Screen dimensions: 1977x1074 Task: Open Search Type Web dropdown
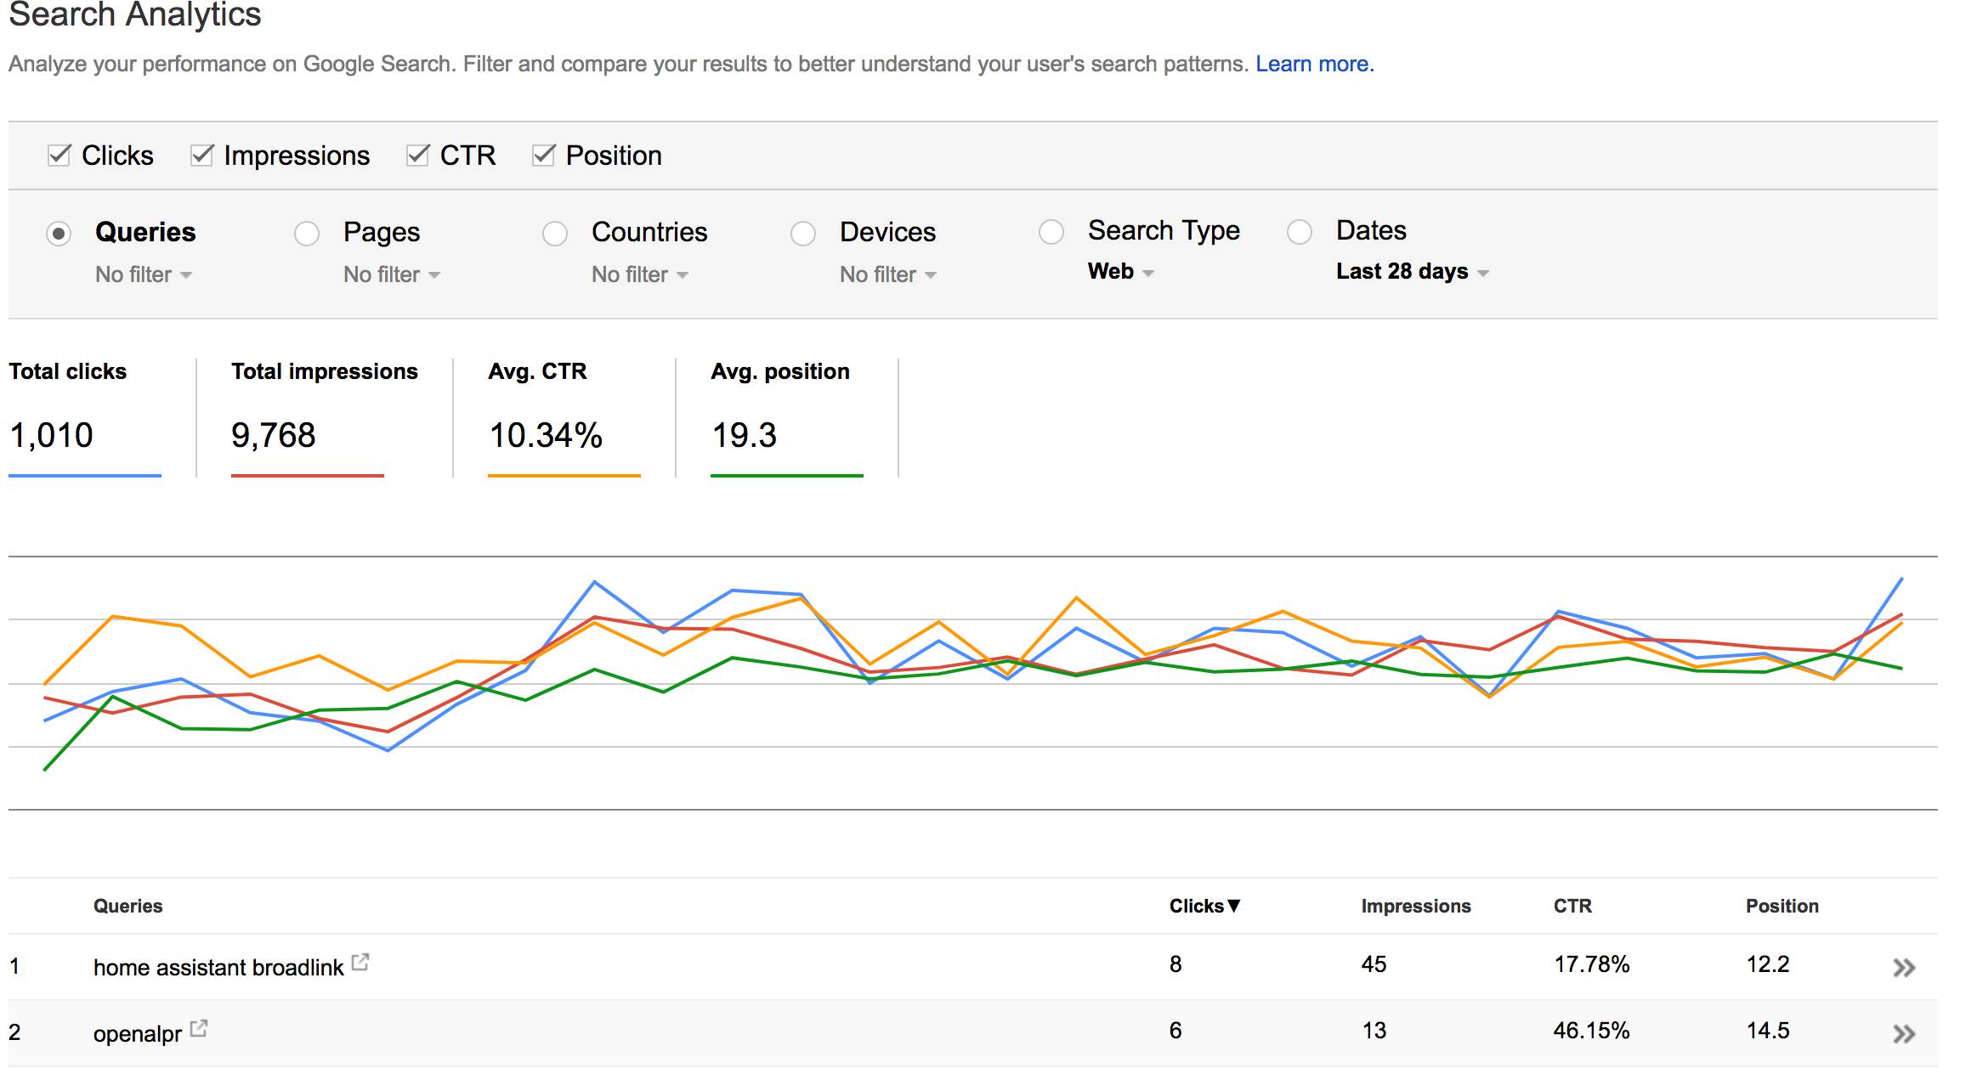tap(1120, 272)
